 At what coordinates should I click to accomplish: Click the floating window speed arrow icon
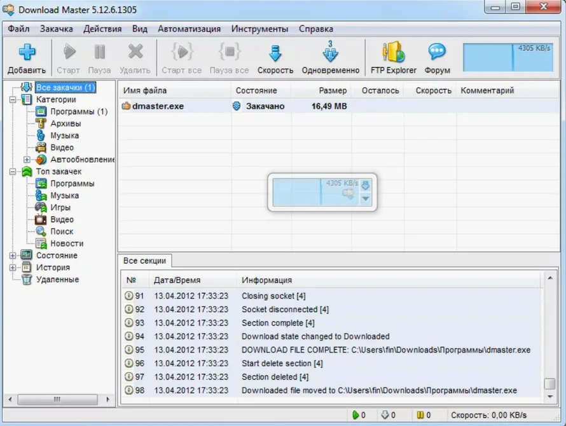(365, 185)
